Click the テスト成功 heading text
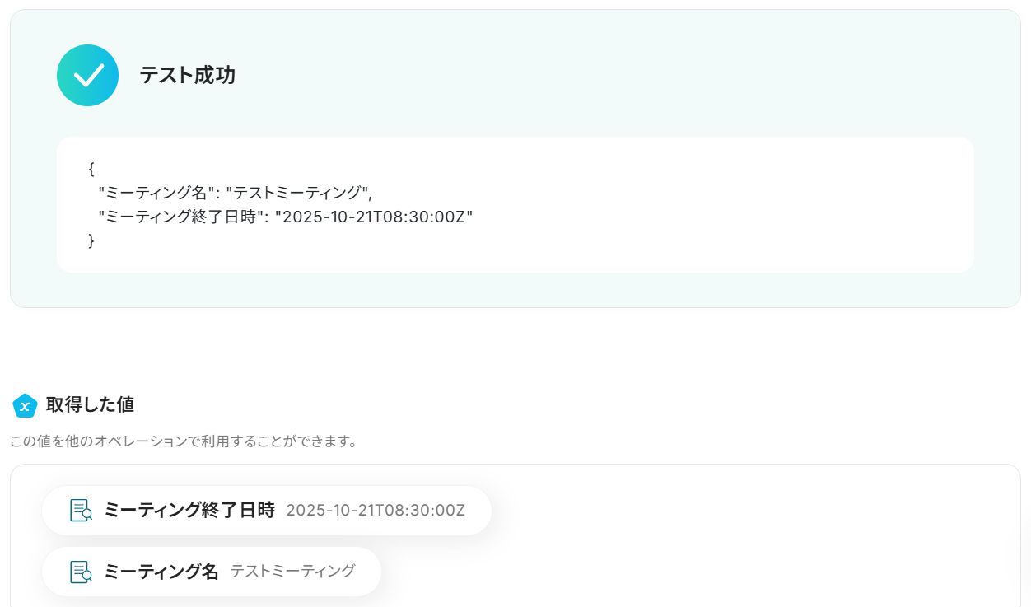 [187, 76]
